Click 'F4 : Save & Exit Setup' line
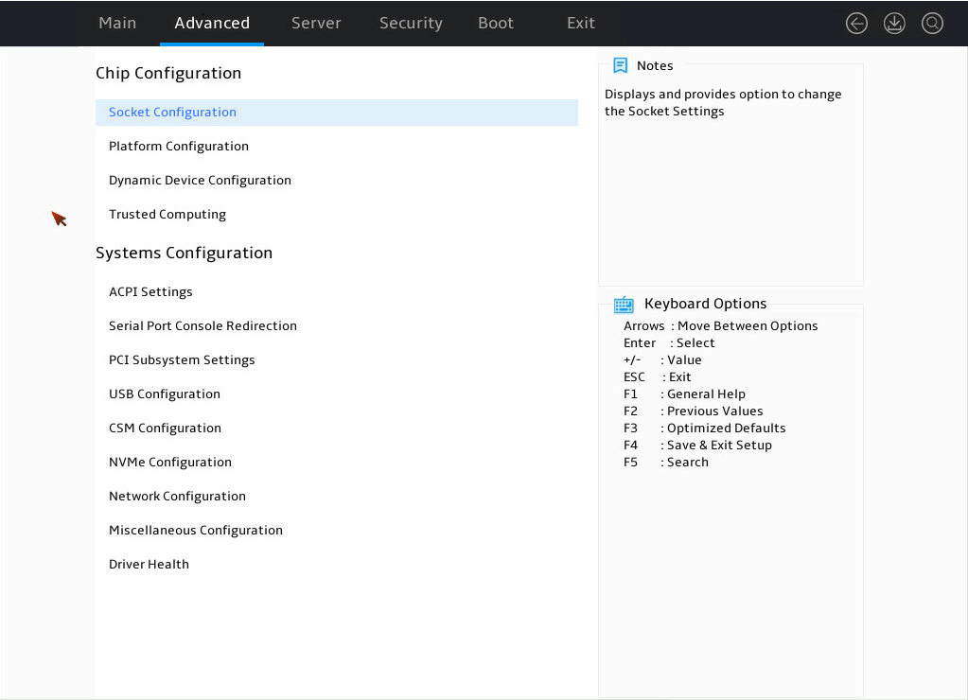This screenshot has width=968, height=700. 697,445
